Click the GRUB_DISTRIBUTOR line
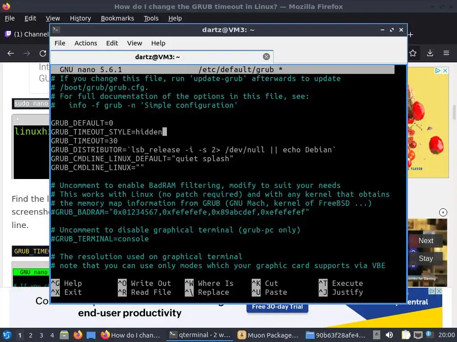This screenshot has width=457, height=342. coord(193,150)
